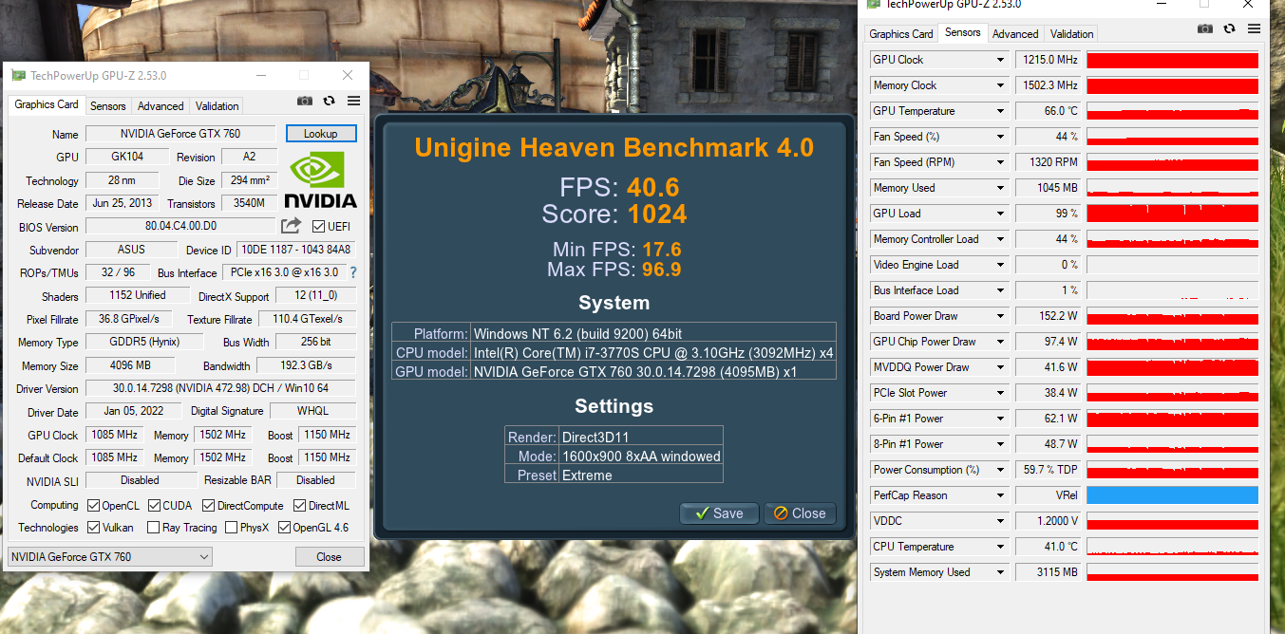Click the Memory Used red sensor graph
This screenshot has height=634, width=1285.
click(1172, 188)
